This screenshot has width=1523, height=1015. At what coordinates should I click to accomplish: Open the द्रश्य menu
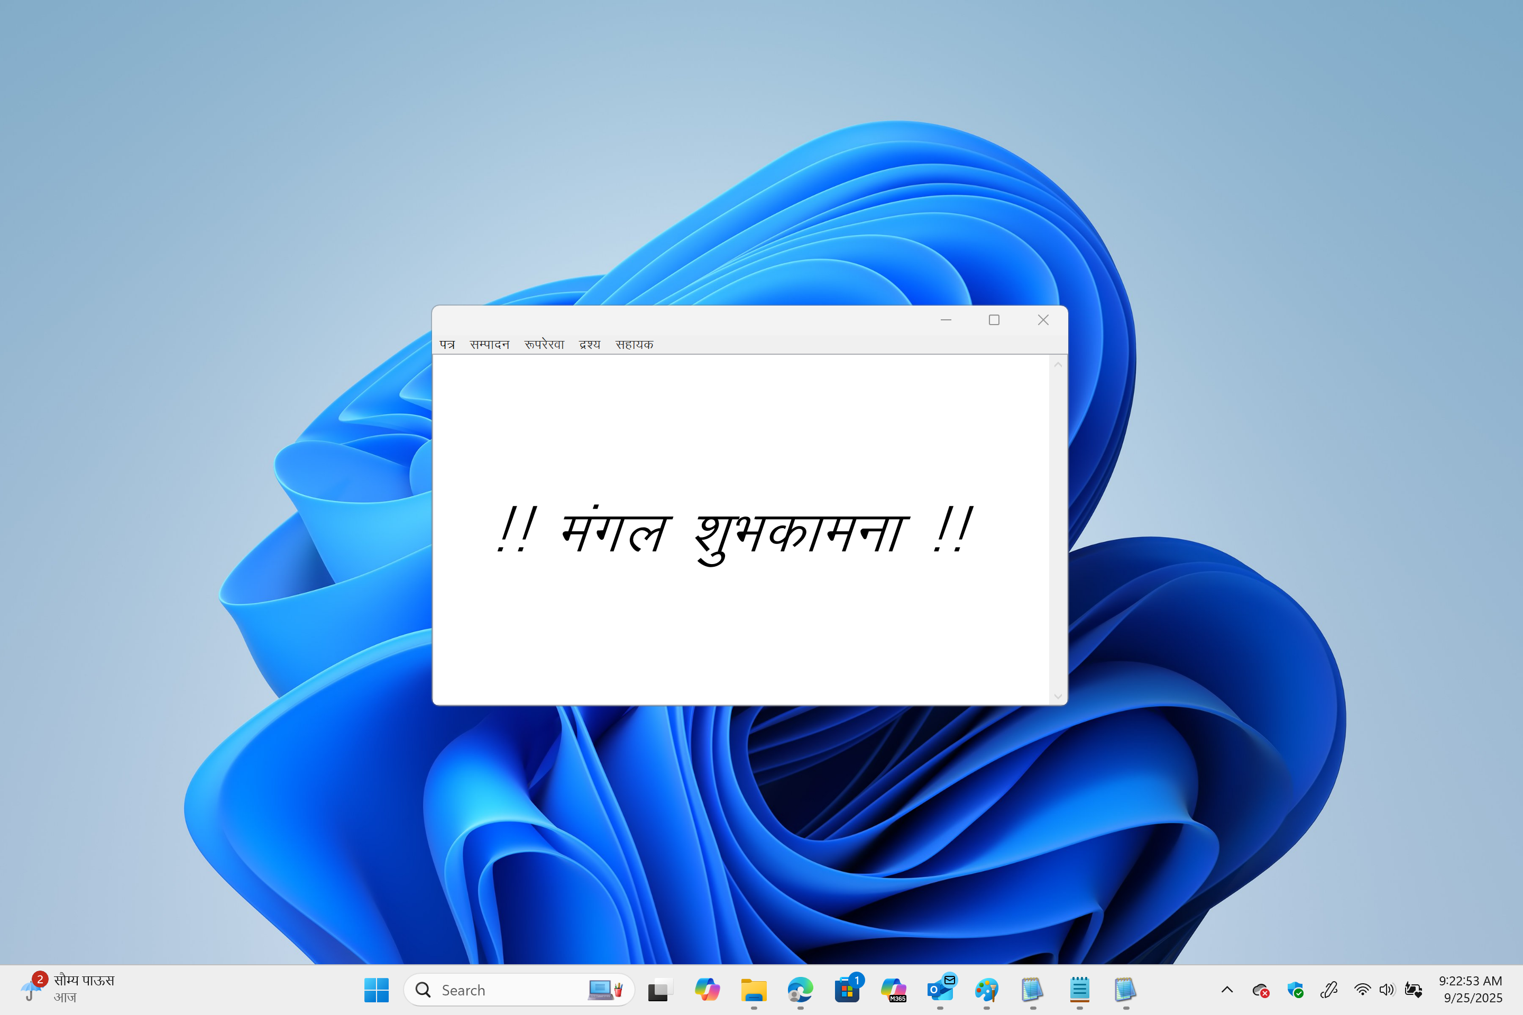tap(589, 344)
